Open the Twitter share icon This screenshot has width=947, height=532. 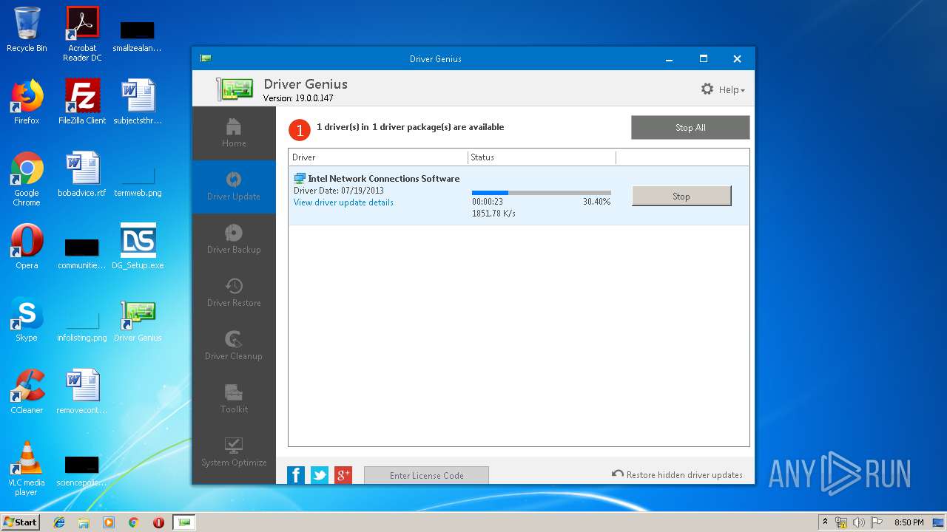(320, 475)
